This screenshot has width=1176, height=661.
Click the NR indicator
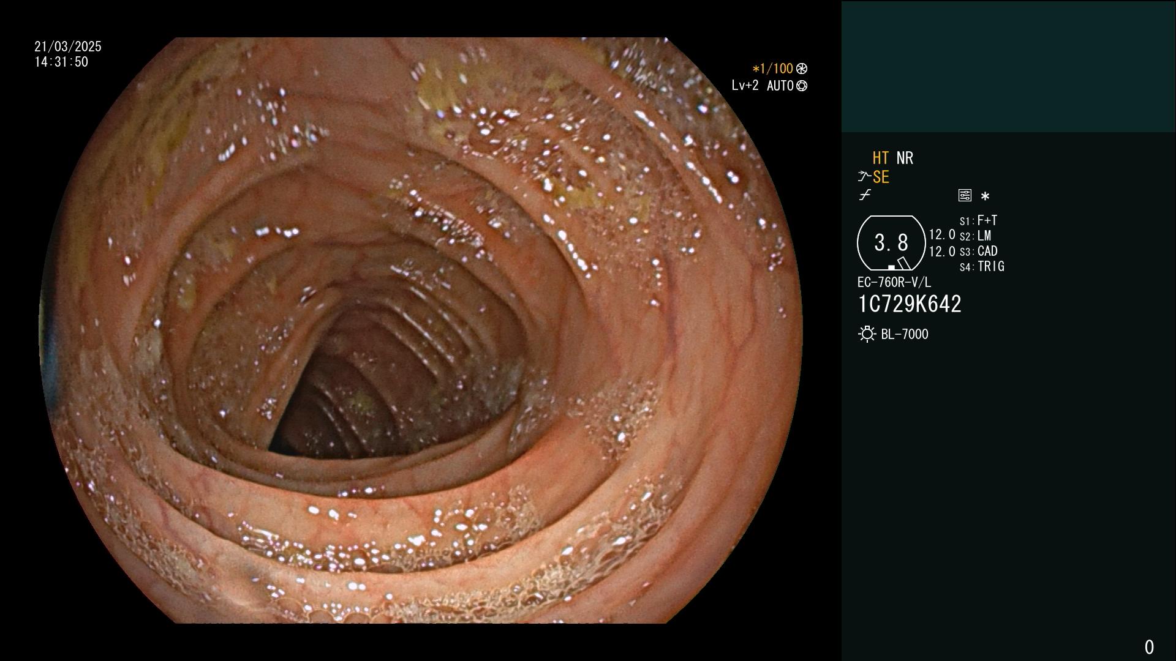905,159
